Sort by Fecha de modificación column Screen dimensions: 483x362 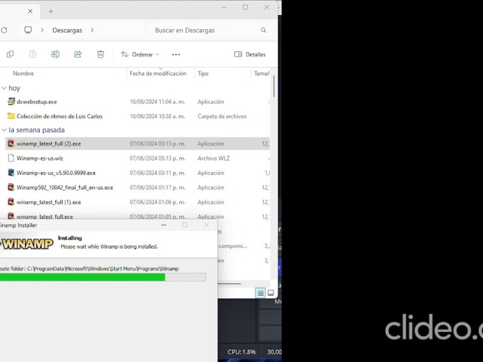[x=158, y=73]
